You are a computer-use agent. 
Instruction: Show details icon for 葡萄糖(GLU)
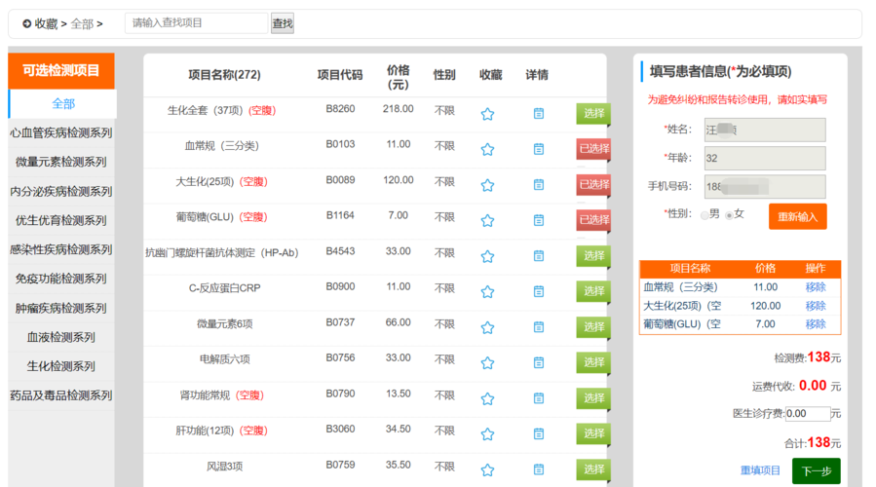tap(539, 220)
